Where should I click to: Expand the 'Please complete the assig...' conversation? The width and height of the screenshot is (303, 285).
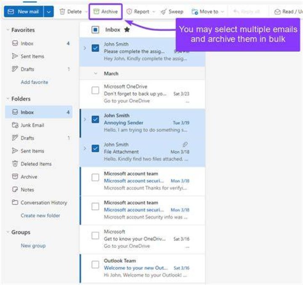85,48
